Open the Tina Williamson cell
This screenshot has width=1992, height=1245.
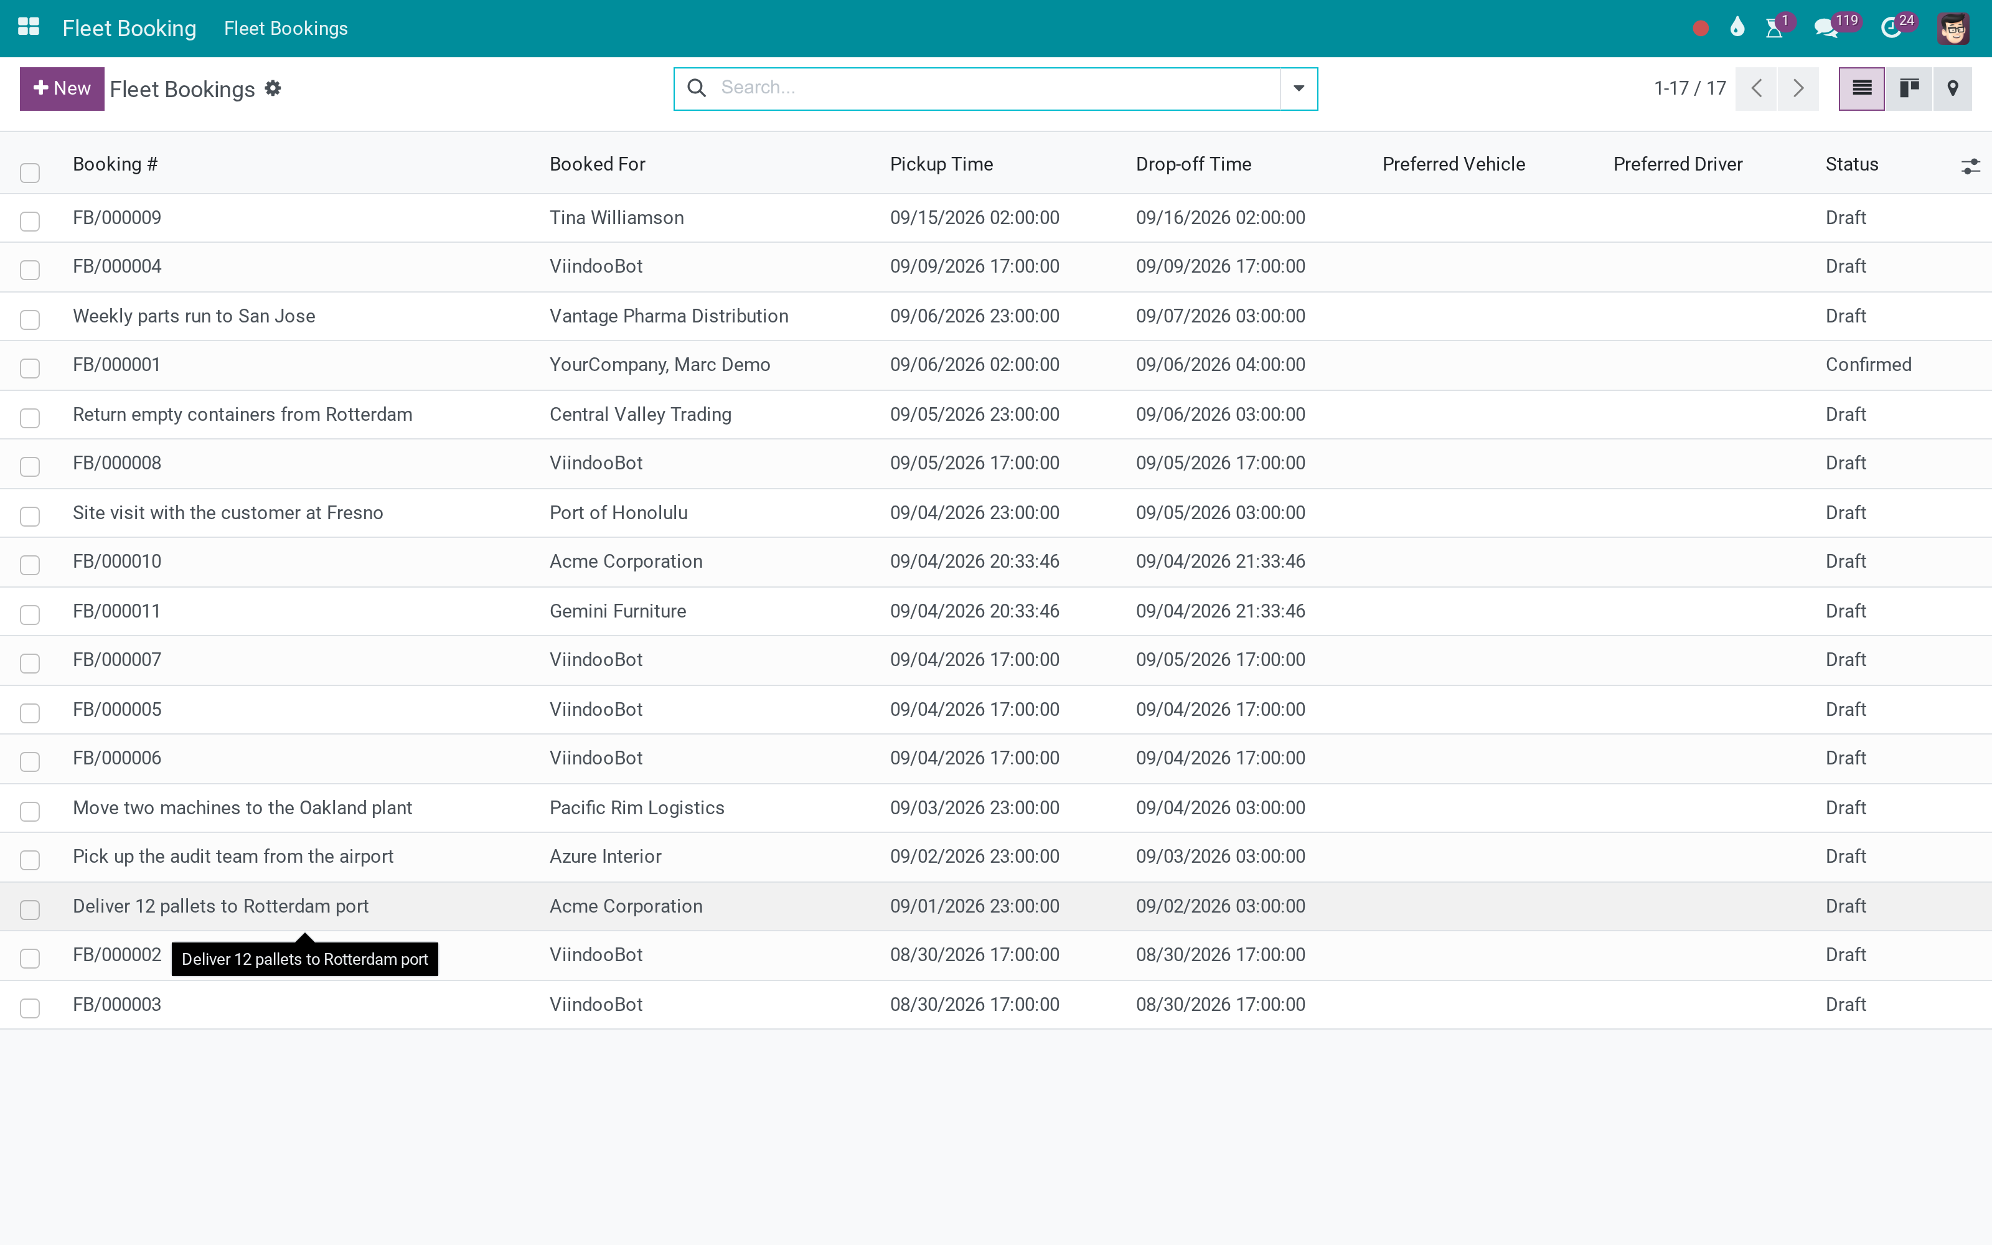(x=616, y=217)
